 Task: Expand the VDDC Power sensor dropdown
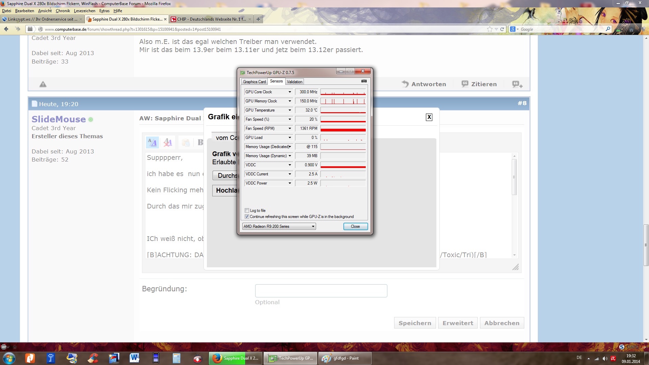[x=290, y=183]
